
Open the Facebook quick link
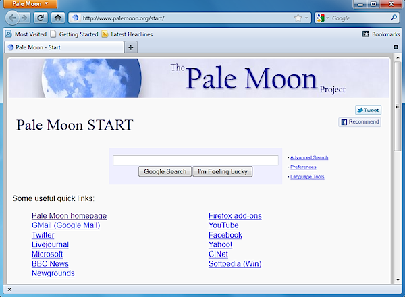tap(225, 235)
